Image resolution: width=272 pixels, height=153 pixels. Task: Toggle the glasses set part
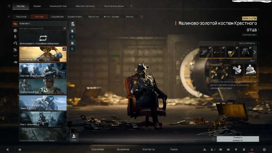pos(219,52)
